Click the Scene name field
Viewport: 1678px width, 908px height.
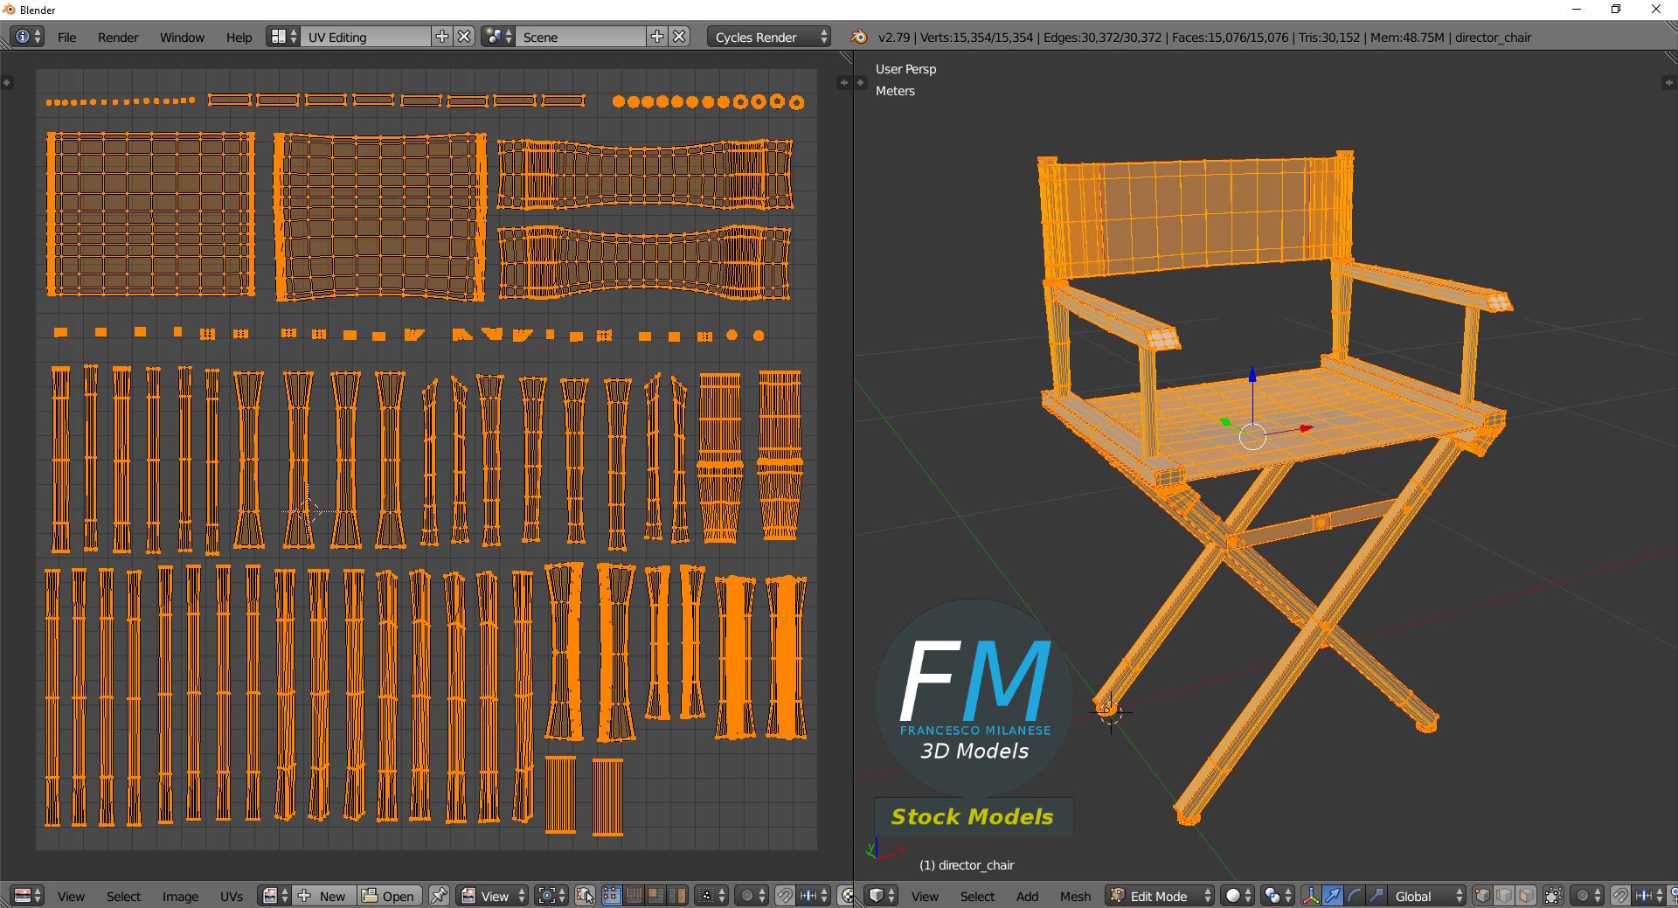[x=581, y=37]
